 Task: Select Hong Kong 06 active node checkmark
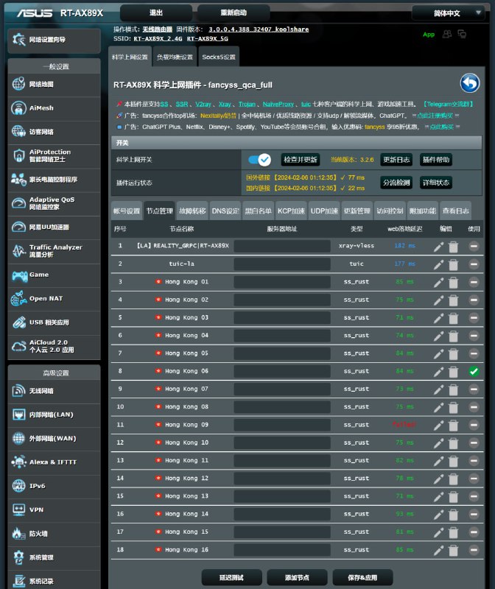click(x=474, y=372)
